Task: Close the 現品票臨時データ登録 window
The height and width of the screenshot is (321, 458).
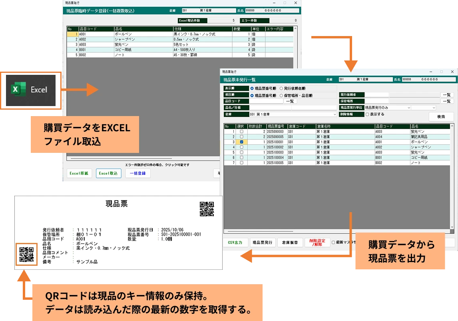Action: (296, 2)
